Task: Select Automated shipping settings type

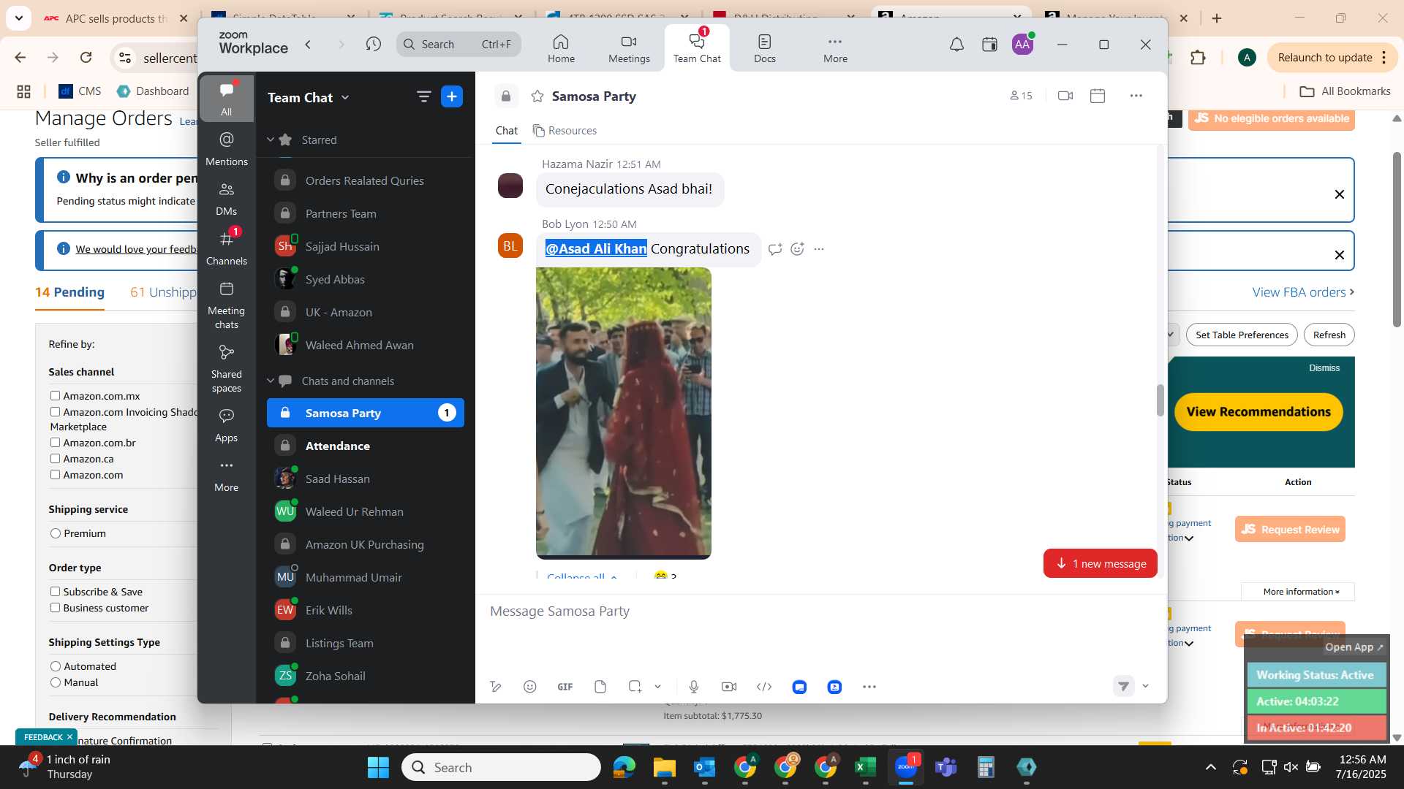Action: [55, 666]
